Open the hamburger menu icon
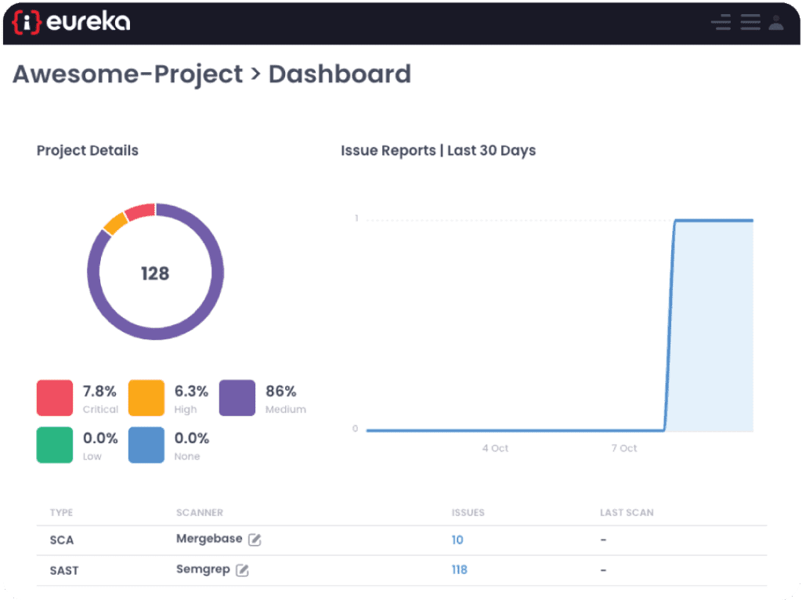802x603 pixels. coord(750,22)
